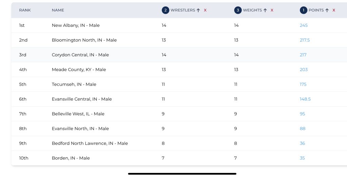
Task: Click the sort priority badge 3
Action: (238, 10)
